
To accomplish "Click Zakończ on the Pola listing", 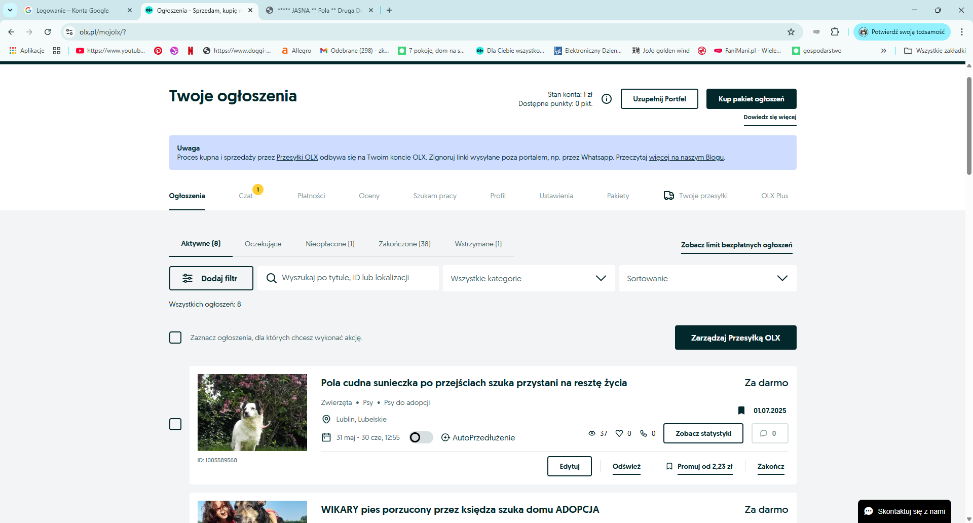I will pos(771,466).
